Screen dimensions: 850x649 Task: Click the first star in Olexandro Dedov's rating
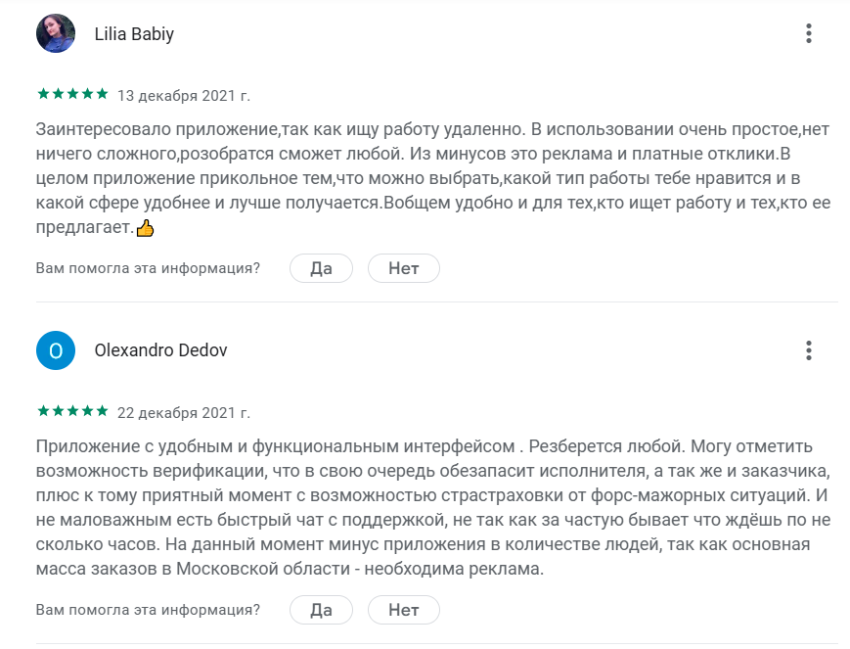pyautogui.click(x=41, y=411)
